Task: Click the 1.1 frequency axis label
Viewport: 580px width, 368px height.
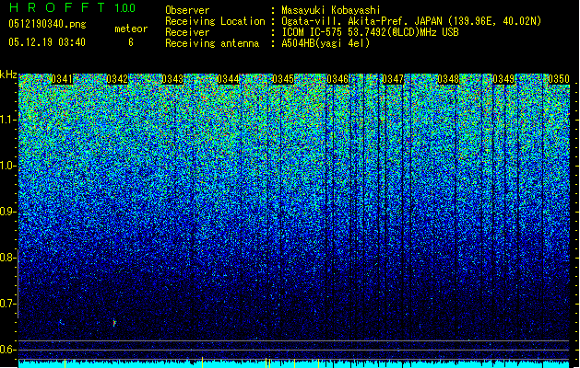Action: [8, 120]
